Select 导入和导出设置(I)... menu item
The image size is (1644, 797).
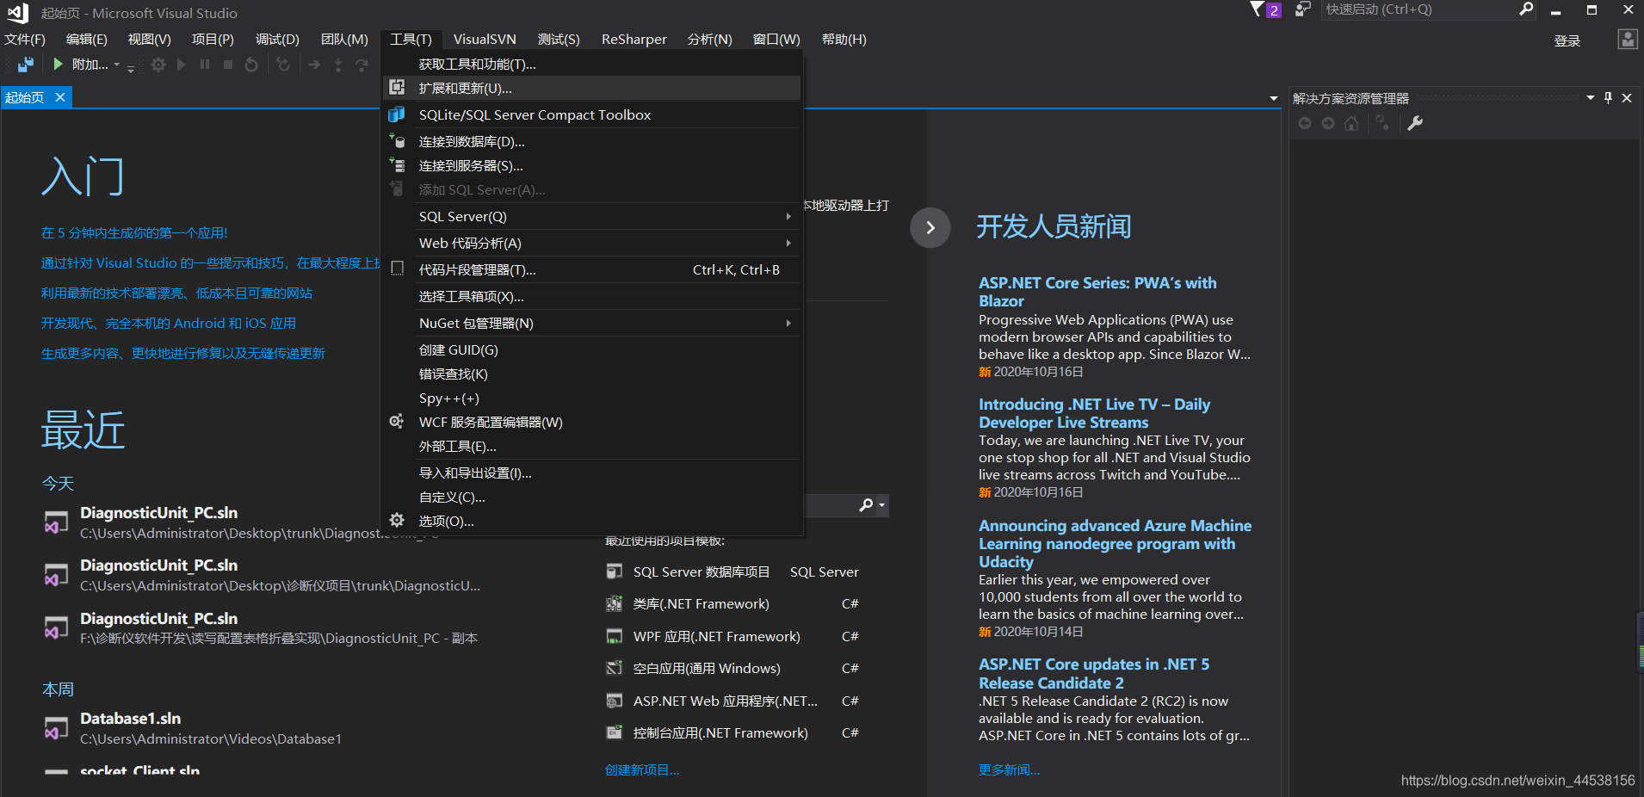[x=591, y=473]
